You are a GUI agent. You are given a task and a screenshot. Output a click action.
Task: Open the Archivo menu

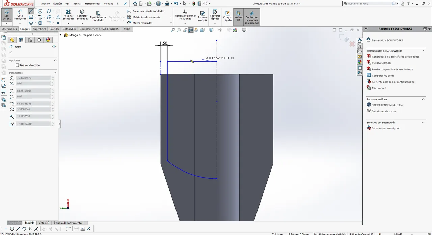[45, 3]
